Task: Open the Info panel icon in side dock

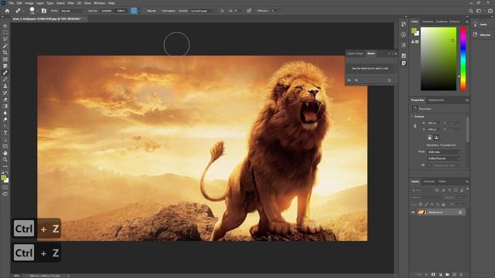Action: (404, 35)
